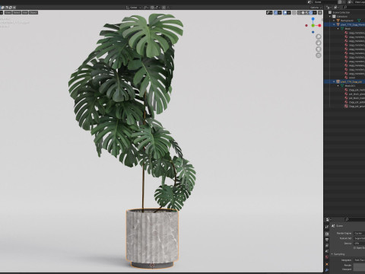Click the negative X axis dot
Screen dimensions: 365x274
point(306,26)
